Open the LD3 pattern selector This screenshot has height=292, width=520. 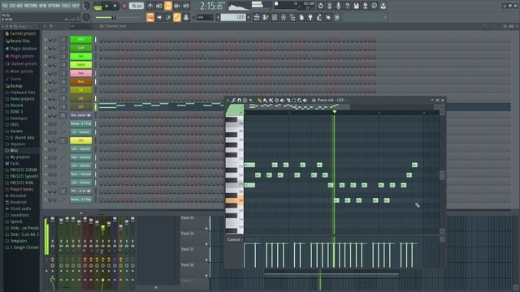233,17
